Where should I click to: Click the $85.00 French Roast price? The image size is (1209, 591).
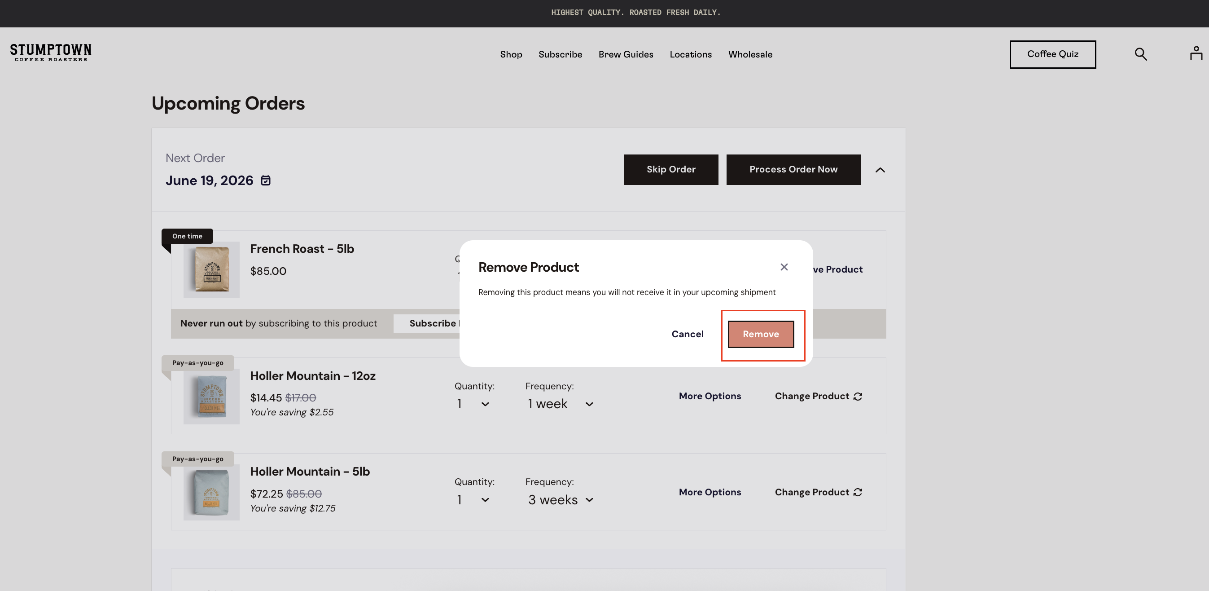coord(268,271)
